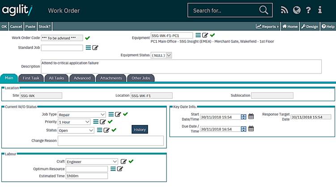The width and height of the screenshot is (336, 189).
Task: Expand the Craft dropdown
Action: [x=115, y=162]
